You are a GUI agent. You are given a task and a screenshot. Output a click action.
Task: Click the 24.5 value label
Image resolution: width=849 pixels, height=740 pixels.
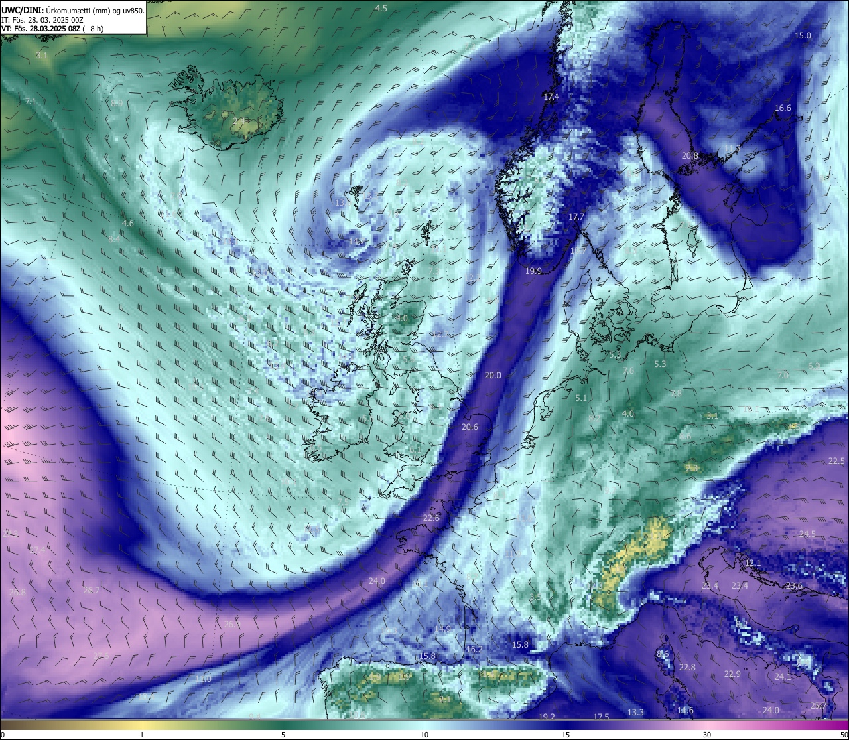[x=807, y=534]
